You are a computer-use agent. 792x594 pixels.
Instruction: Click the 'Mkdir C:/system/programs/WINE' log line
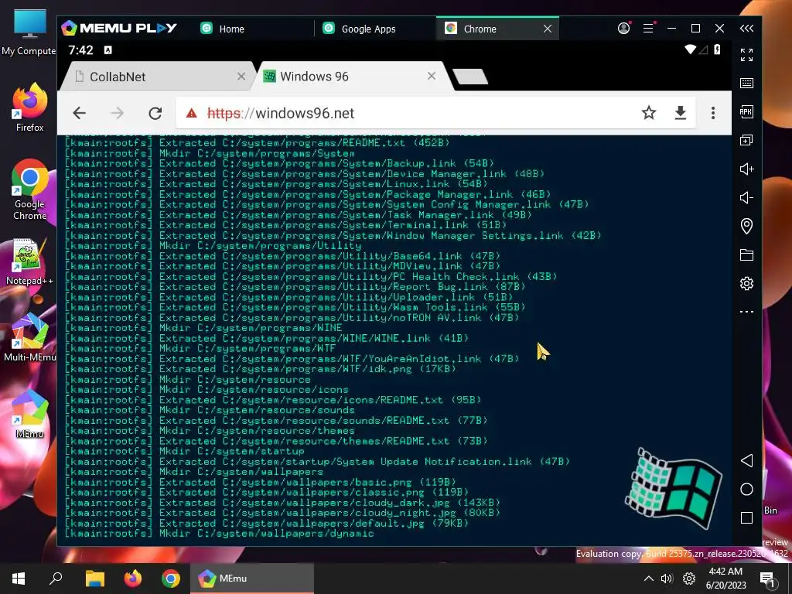click(203, 328)
